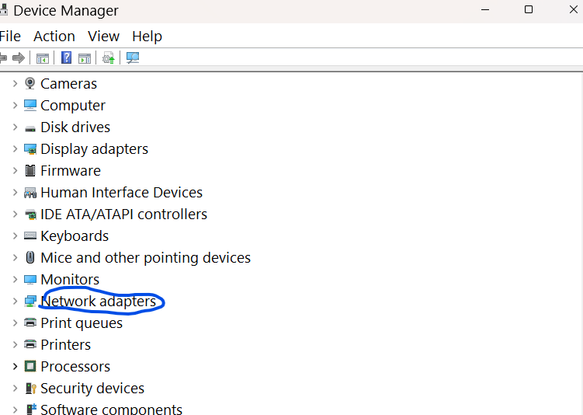Open the Help menu
583x415 pixels.
[147, 37]
